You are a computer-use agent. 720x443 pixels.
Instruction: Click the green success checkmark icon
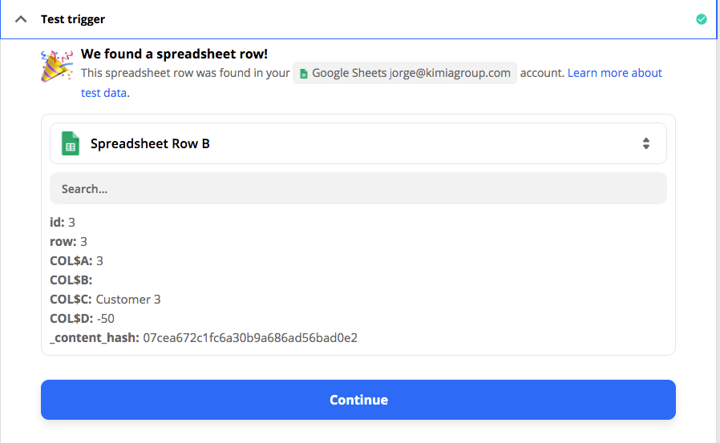[x=702, y=19]
